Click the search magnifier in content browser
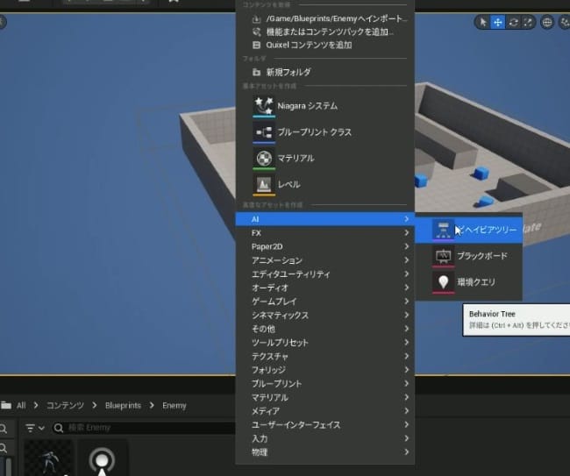Viewport: 570px width, 476px height. (x=59, y=428)
